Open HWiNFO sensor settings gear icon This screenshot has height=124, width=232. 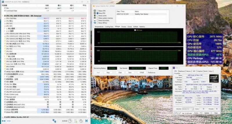coord(81,121)
